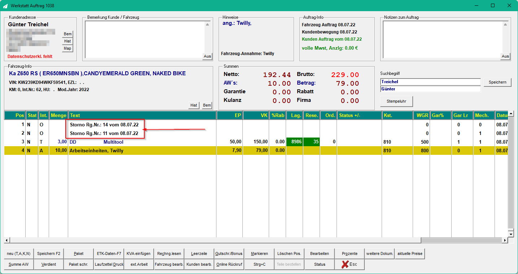
Task: Click into Bemerkung Kunde / Fahrzeug text area
Action: pos(145,39)
